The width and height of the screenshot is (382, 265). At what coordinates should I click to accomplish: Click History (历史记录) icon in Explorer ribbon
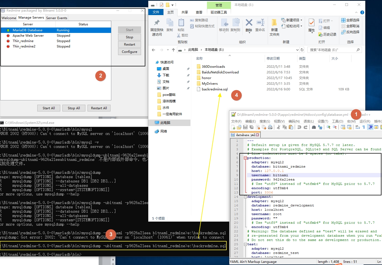320,35
